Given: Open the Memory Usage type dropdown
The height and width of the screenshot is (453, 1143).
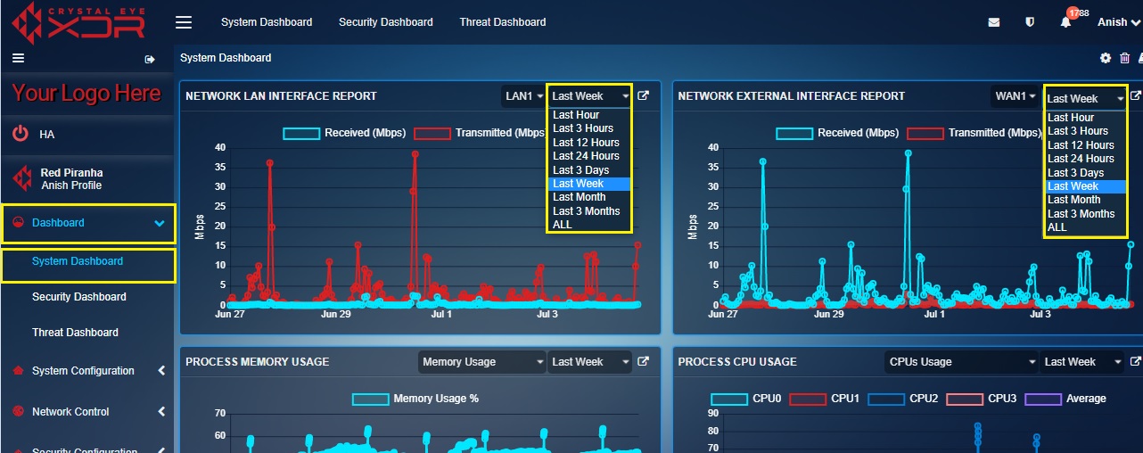Looking at the screenshot, I should pos(481,361).
